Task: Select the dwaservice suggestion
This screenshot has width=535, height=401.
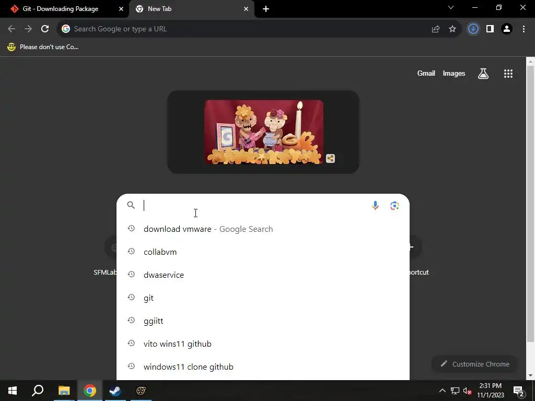Action: [x=263, y=275]
